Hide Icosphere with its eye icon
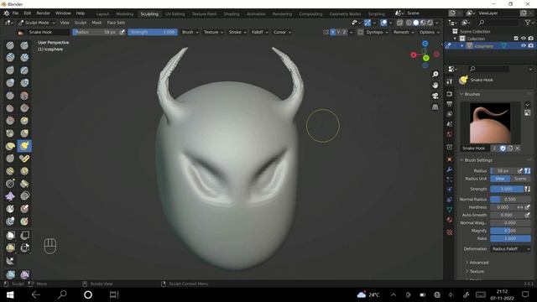 click(x=524, y=45)
